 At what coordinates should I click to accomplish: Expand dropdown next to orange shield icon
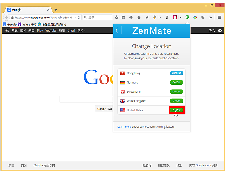[160, 17]
